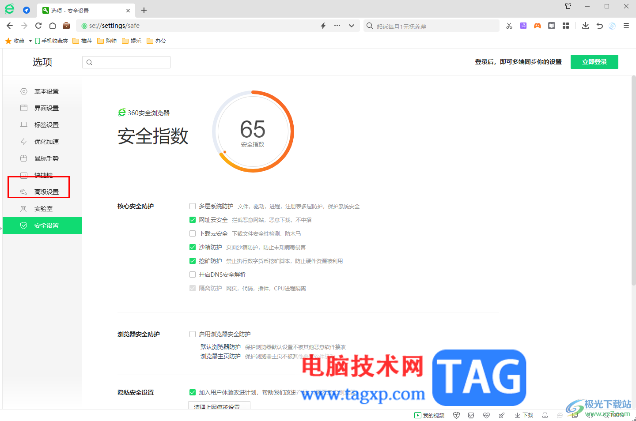This screenshot has height=421, width=636.
Task: Uncheck the 网址云安全 checkbox
Action: point(193,220)
